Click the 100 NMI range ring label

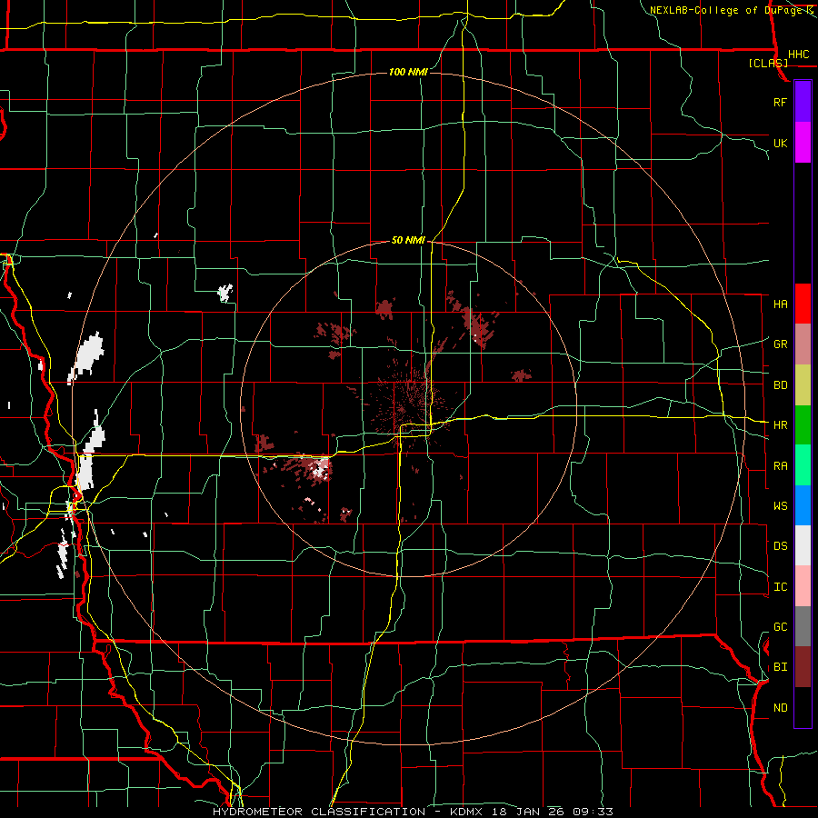click(408, 72)
